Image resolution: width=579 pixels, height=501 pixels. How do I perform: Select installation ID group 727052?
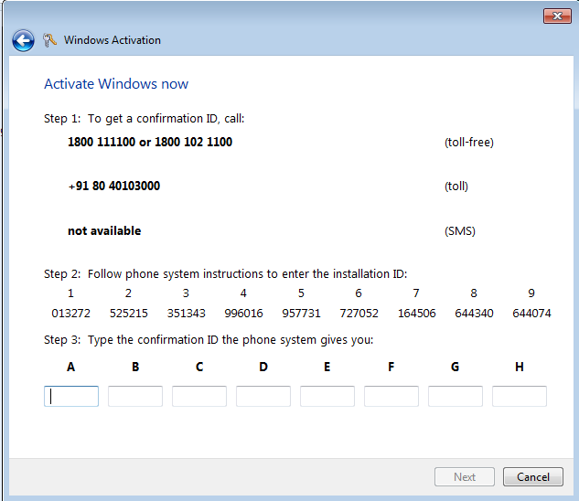(359, 313)
